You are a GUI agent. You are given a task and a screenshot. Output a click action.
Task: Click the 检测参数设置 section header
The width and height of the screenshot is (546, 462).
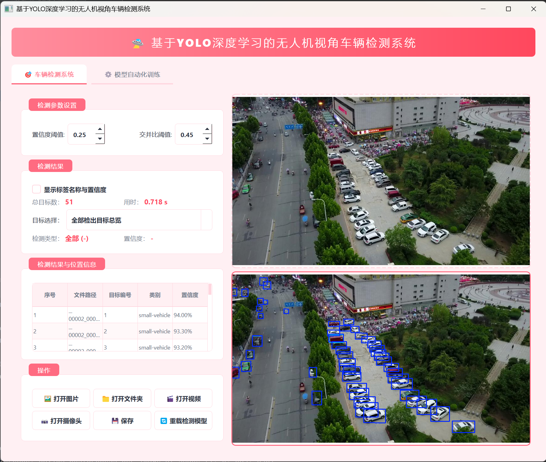pyautogui.click(x=57, y=105)
